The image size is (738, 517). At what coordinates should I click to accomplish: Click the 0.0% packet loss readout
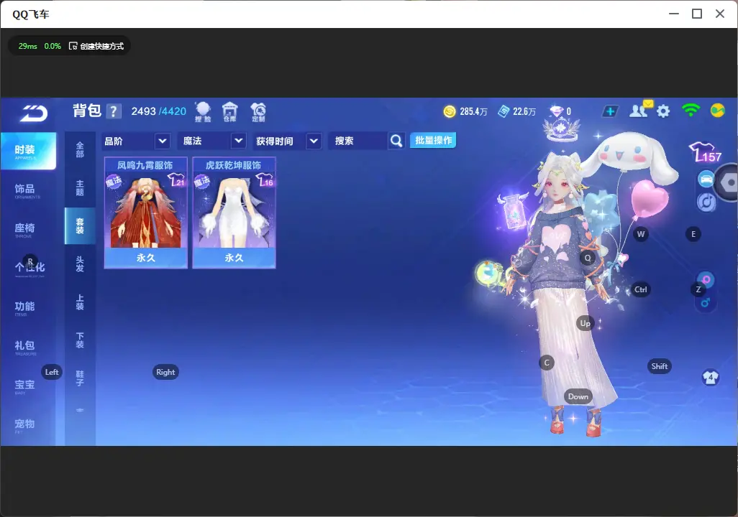pos(53,46)
